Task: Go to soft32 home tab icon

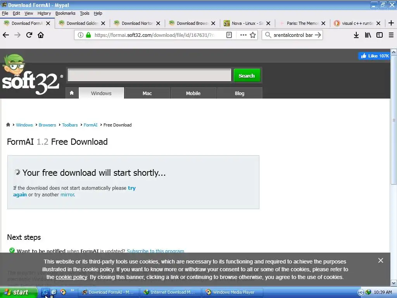Action: (72, 93)
